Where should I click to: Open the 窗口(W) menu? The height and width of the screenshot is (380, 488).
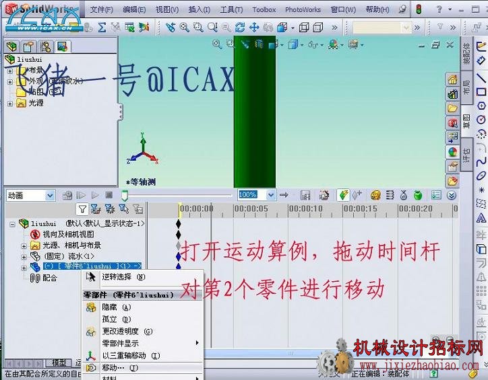pos(343,9)
